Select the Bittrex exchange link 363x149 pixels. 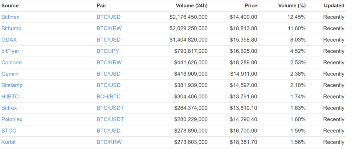coord(9,108)
